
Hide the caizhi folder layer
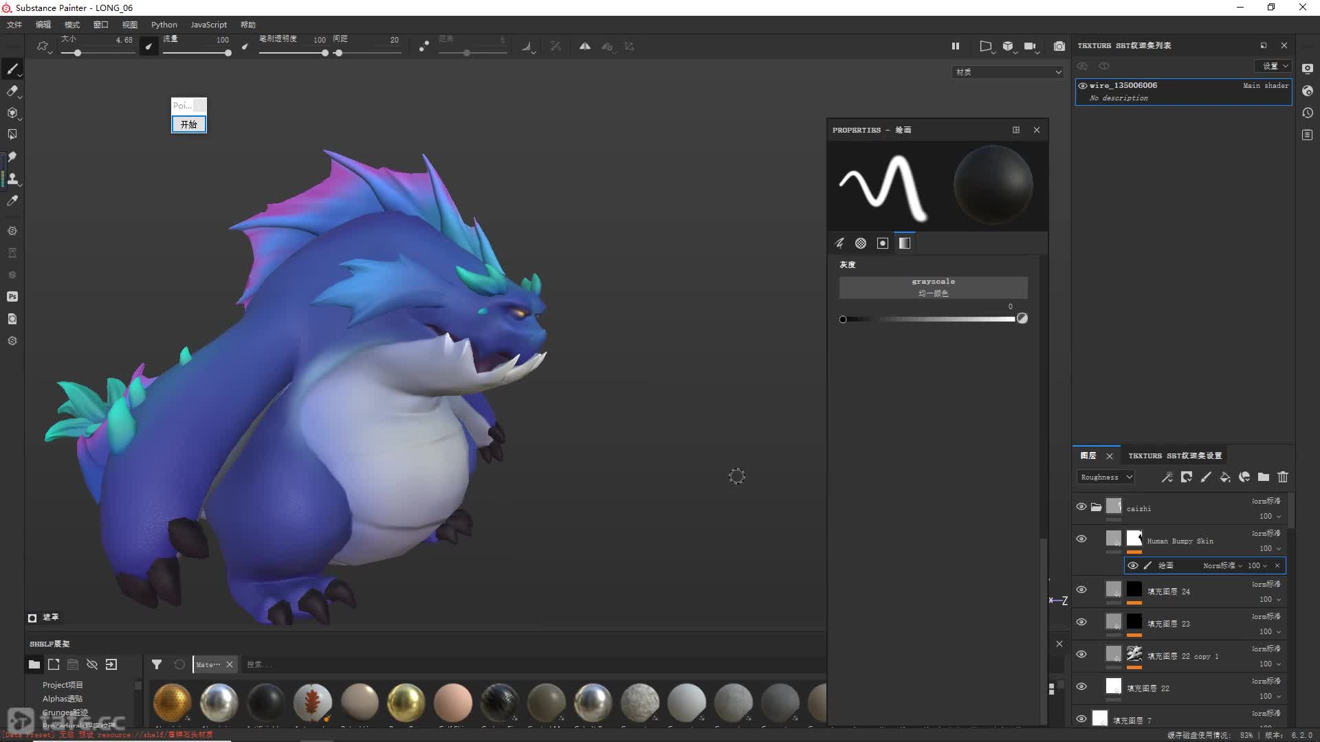pos(1081,507)
